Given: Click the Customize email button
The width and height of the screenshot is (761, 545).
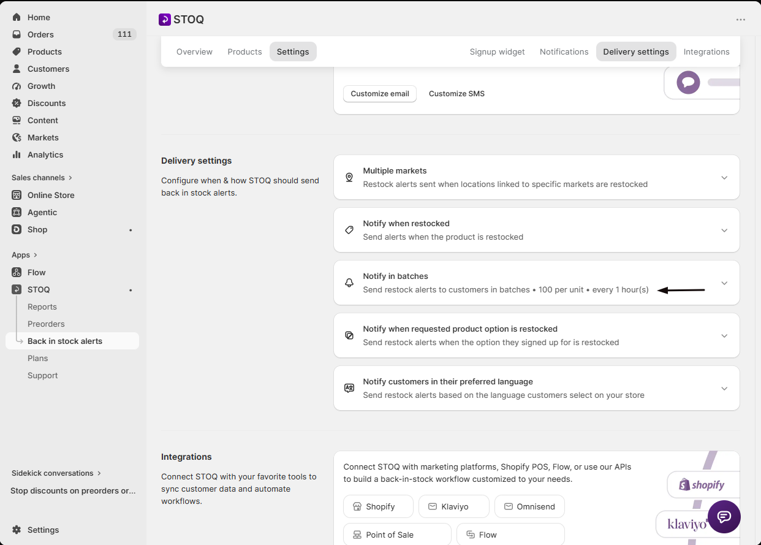Looking at the screenshot, I should [380, 94].
